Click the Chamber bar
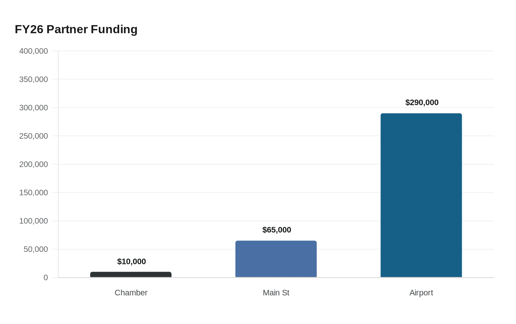 tap(131, 275)
